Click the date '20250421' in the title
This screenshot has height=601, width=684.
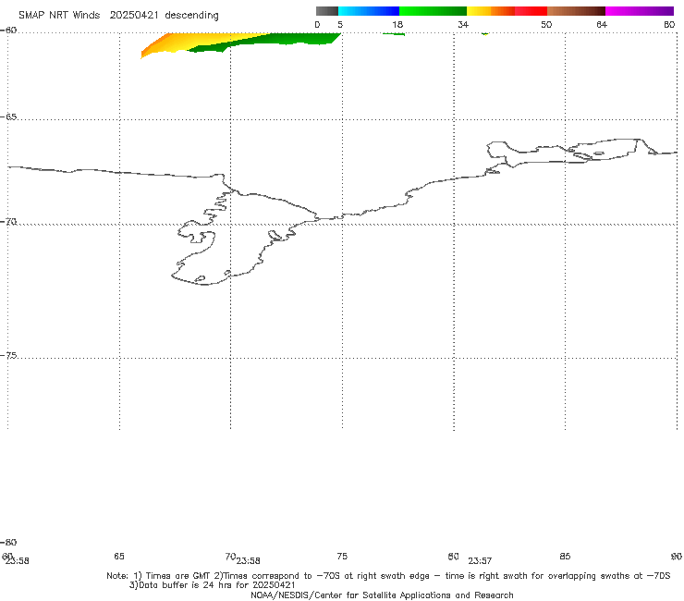coord(134,16)
